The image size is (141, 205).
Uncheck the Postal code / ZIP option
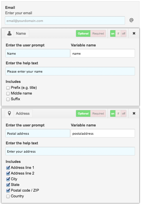(8, 190)
